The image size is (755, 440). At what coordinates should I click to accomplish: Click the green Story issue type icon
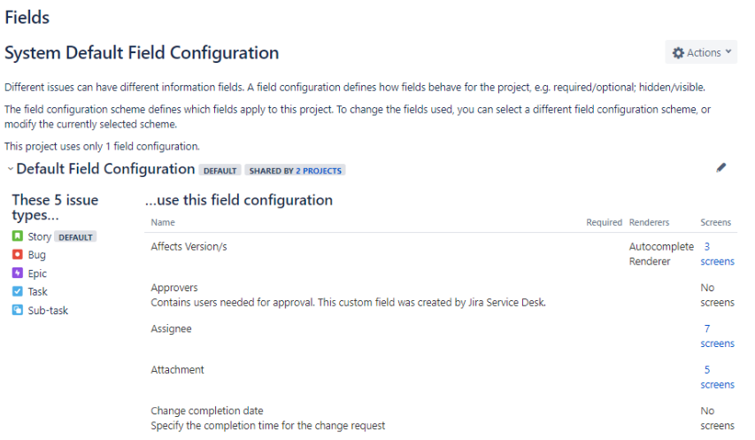click(x=18, y=236)
